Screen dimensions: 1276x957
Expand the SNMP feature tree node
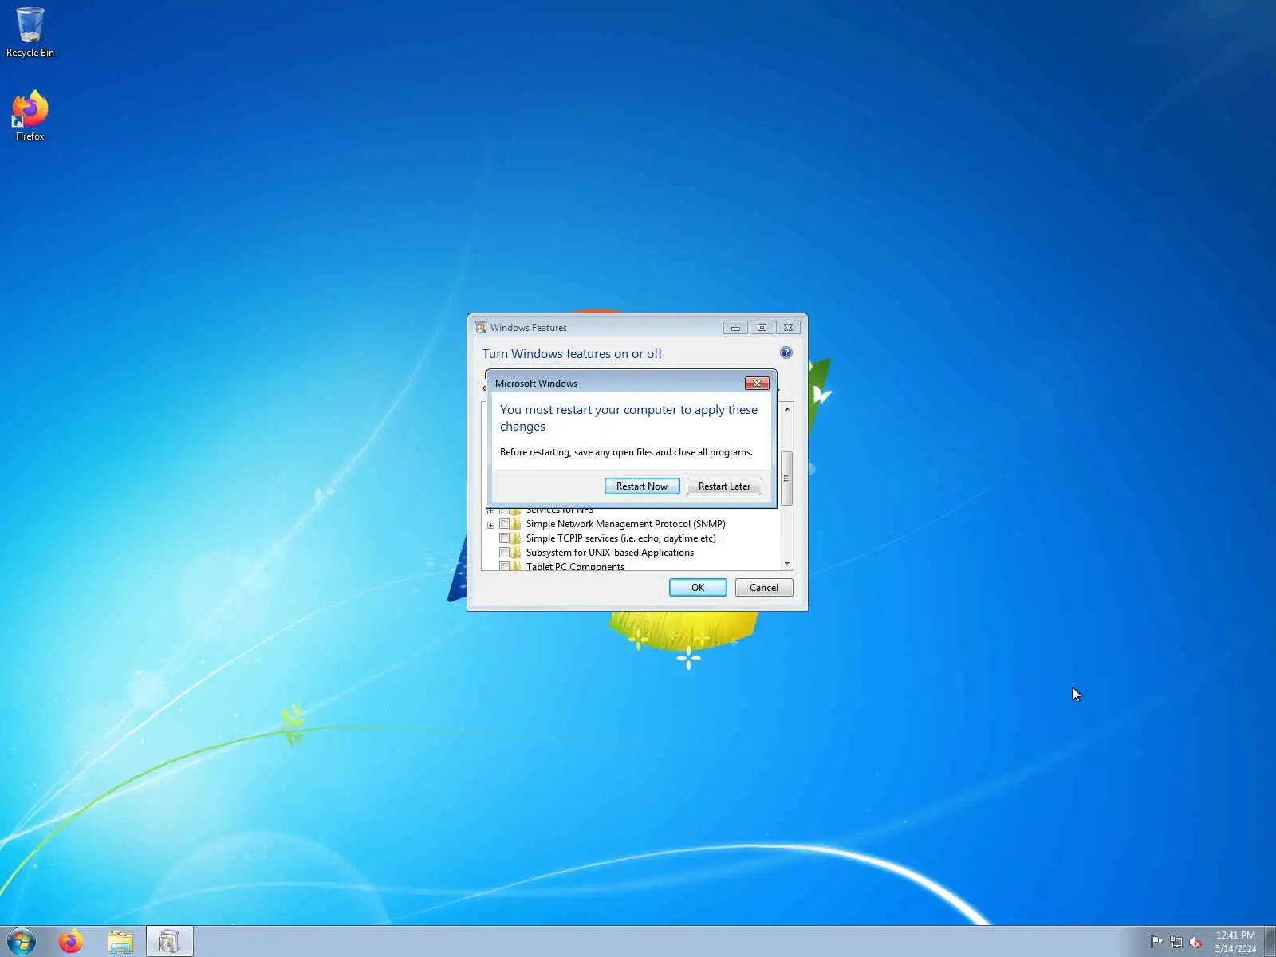tap(490, 525)
